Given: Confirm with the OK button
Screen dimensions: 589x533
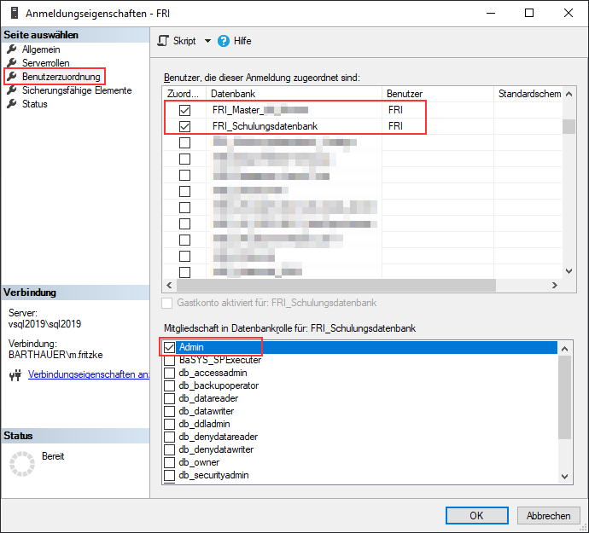Looking at the screenshot, I should [x=476, y=515].
